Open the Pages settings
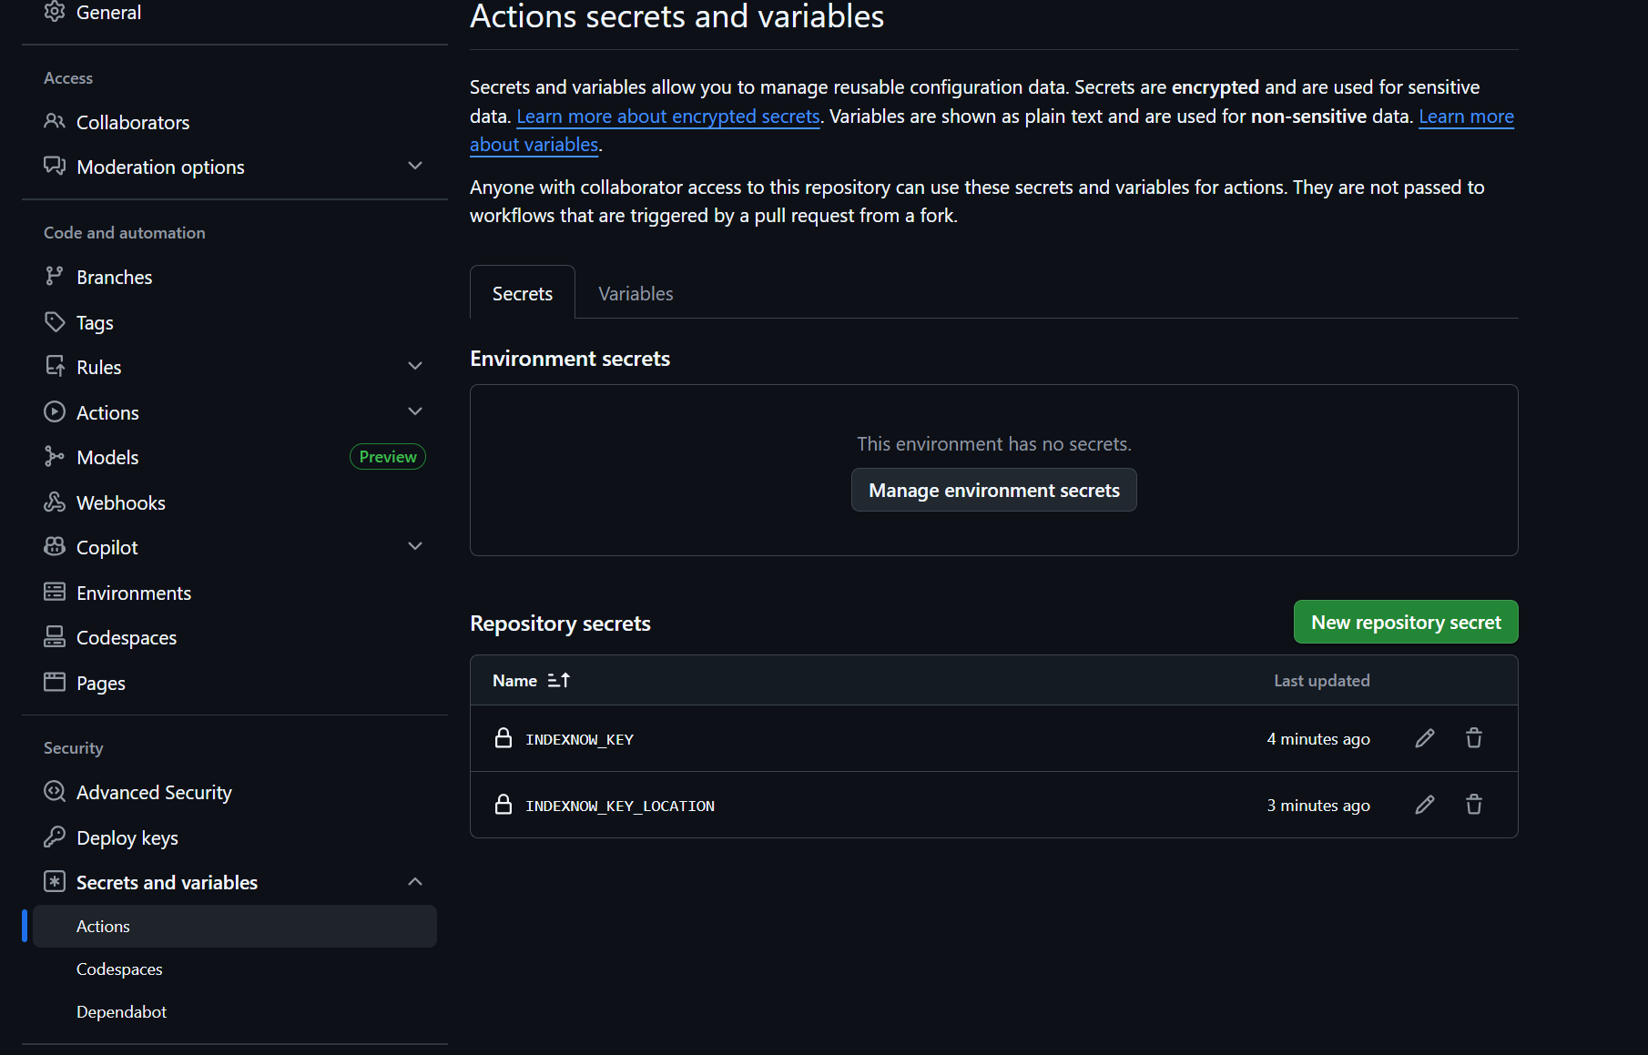The width and height of the screenshot is (1648, 1055). 100,683
